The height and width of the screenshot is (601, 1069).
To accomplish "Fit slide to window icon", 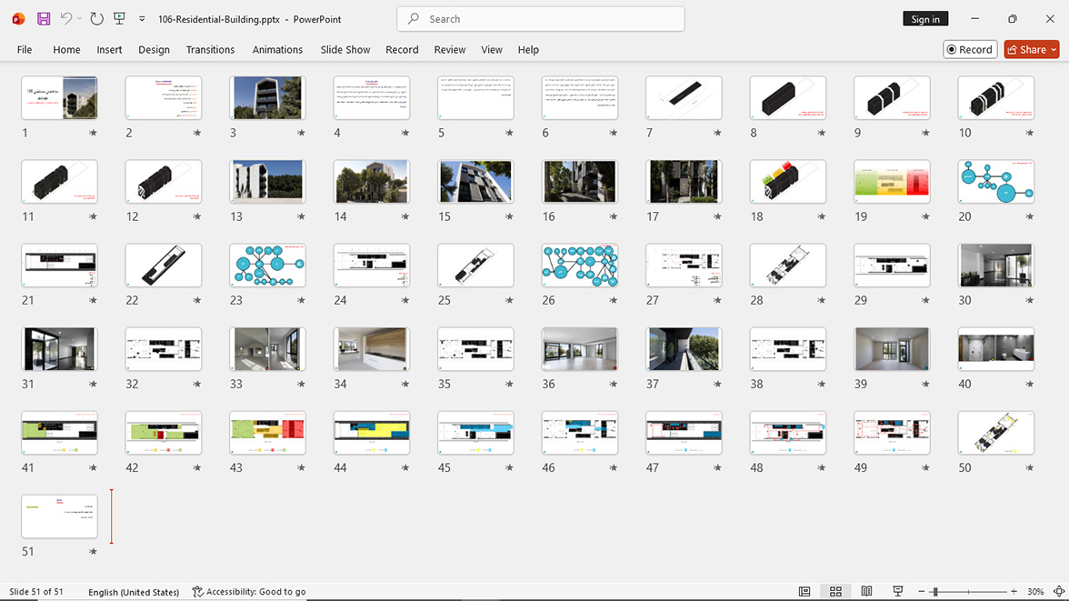I will pyautogui.click(x=1059, y=591).
